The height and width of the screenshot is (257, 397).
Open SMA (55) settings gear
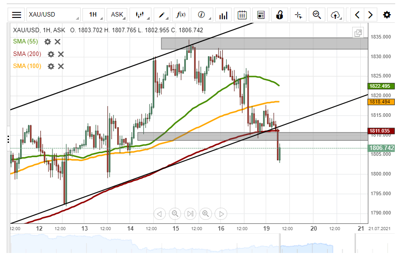pos(47,42)
